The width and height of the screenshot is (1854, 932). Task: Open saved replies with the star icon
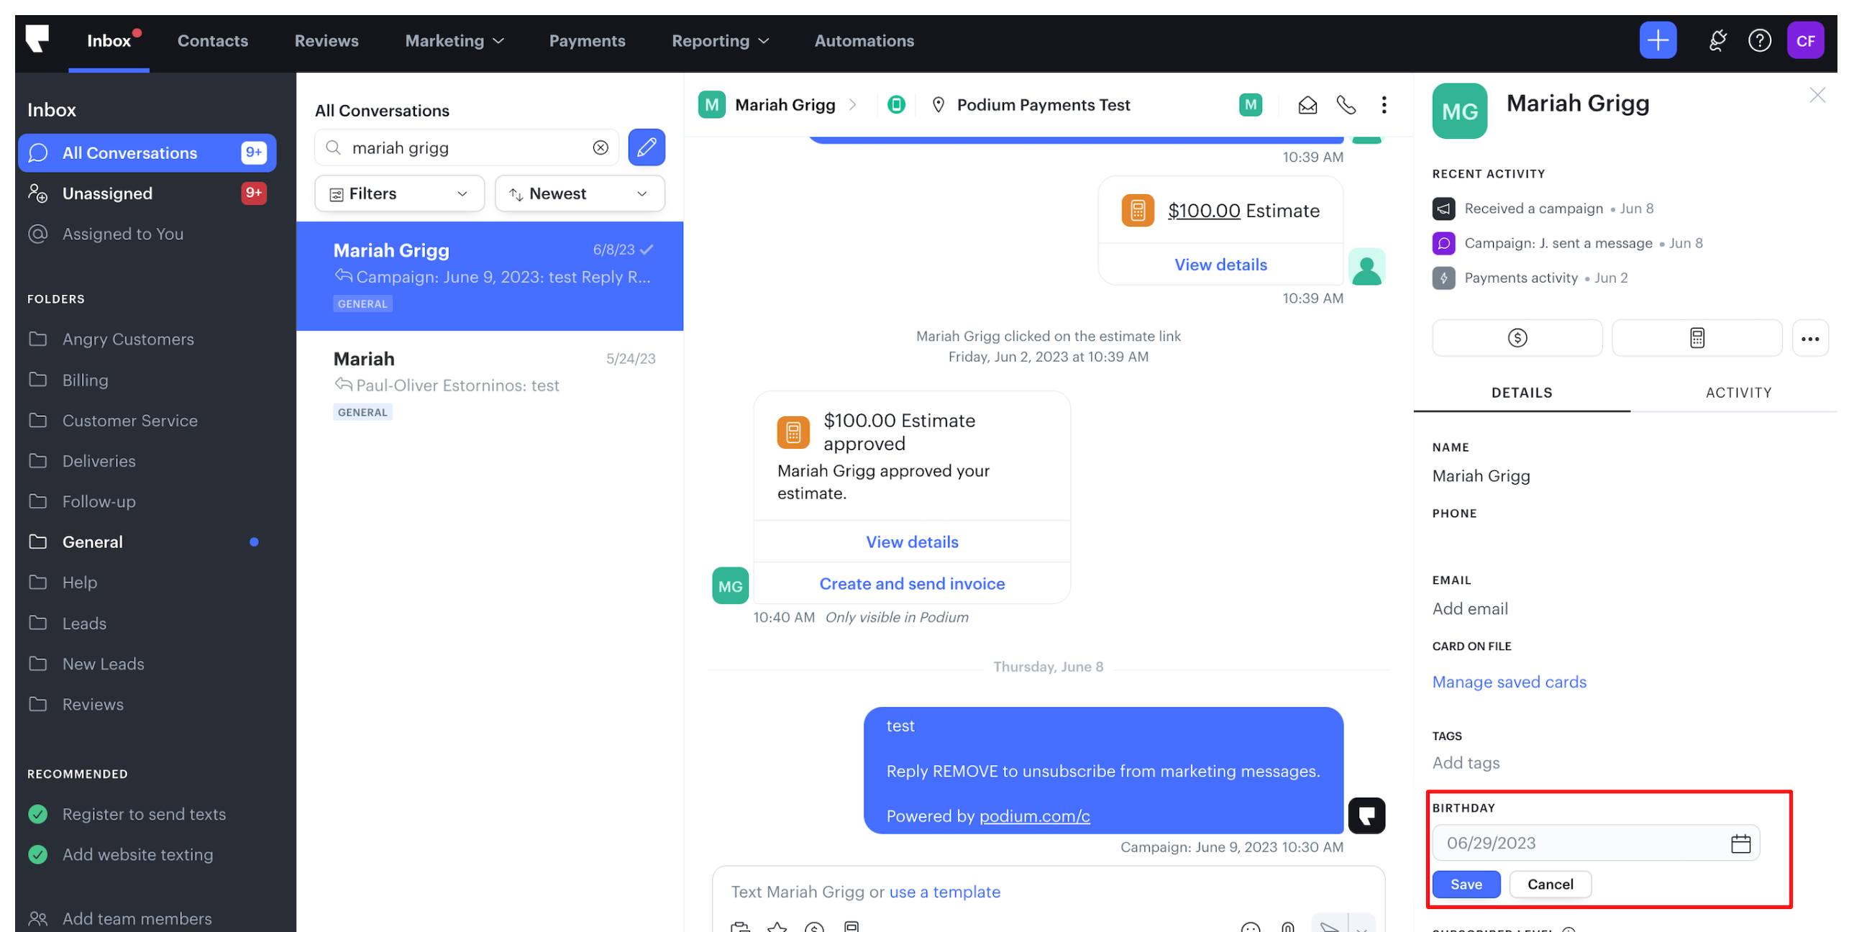pyautogui.click(x=777, y=928)
